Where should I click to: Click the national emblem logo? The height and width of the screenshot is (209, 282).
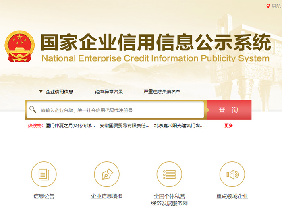19,46
